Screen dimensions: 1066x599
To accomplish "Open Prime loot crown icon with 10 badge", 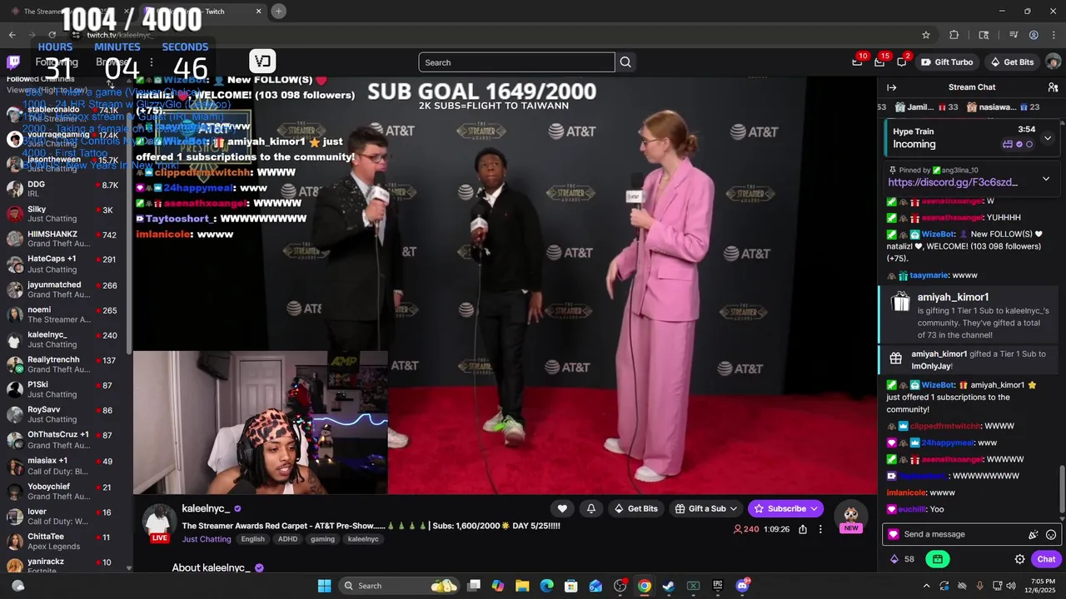I will coord(857,62).
